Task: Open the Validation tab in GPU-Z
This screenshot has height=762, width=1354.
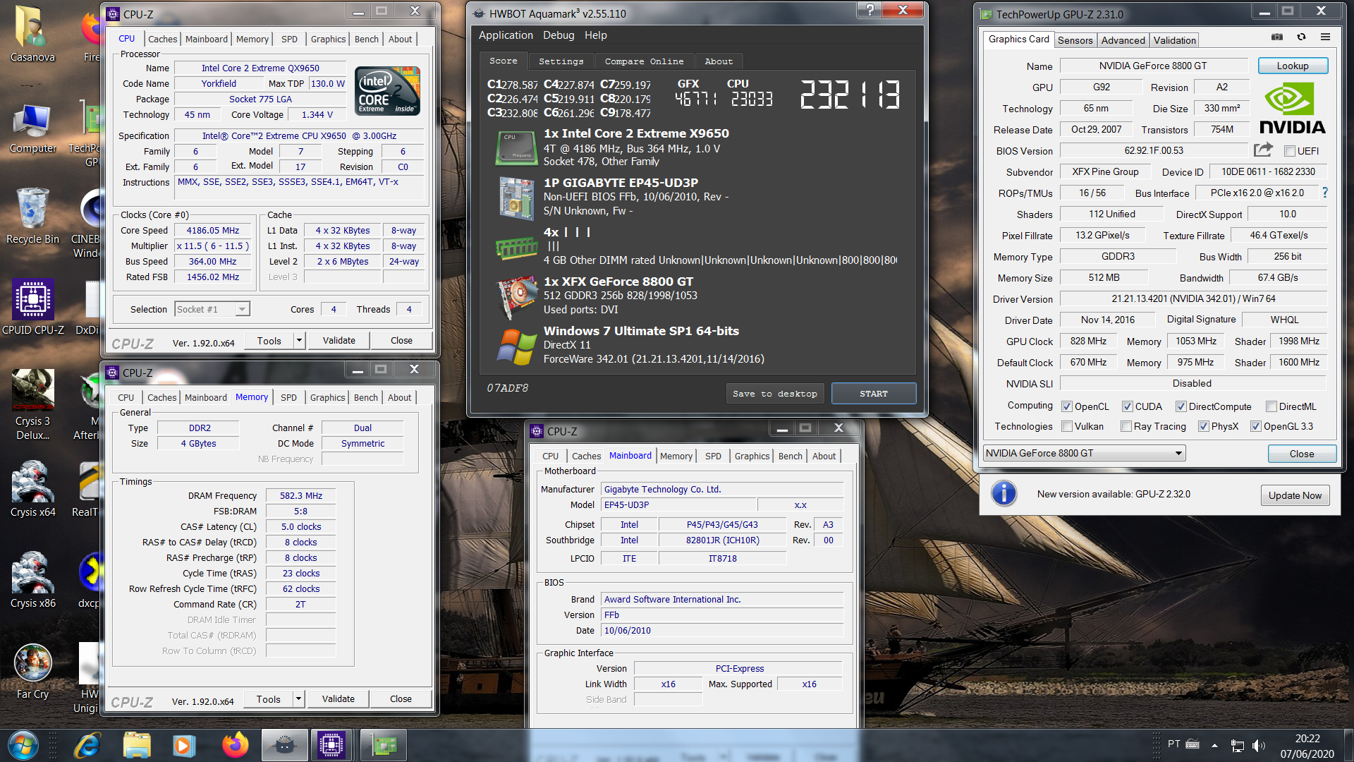Action: click(1175, 40)
